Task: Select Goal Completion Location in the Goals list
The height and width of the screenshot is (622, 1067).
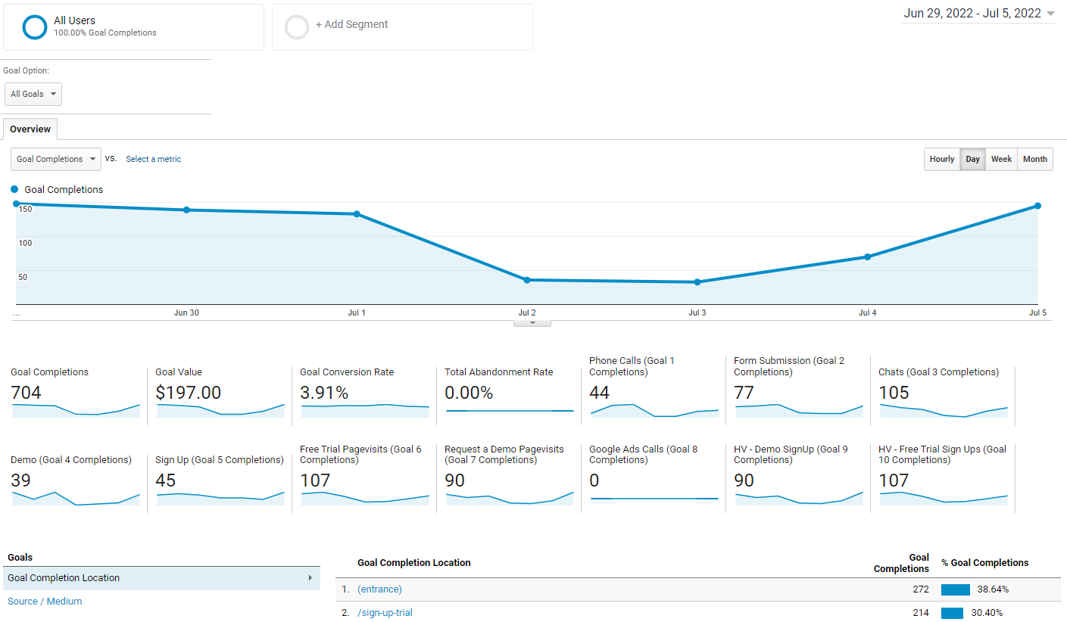Action: pyautogui.click(x=63, y=577)
